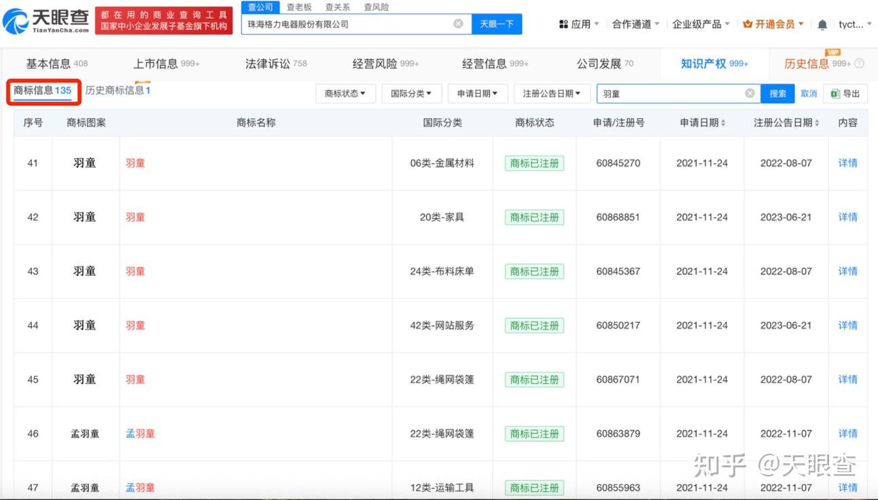The width and height of the screenshot is (878, 500).
Task: Click the 导出 export button
Action: pos(845,94)
